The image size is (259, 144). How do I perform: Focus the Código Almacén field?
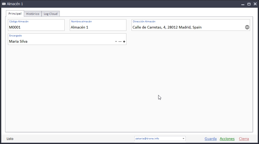[x=36, y=27]
